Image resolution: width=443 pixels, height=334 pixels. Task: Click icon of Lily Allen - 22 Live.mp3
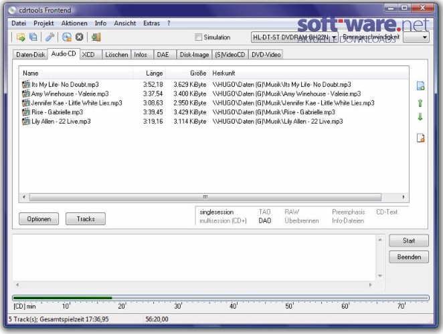click(26, 122)
